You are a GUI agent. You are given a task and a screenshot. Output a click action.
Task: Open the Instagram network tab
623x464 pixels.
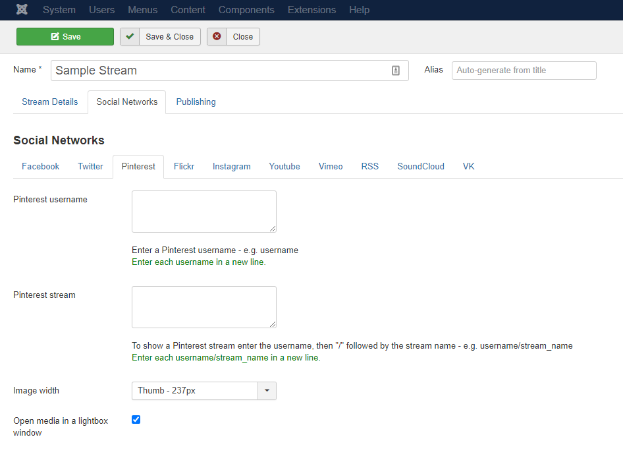point(232,166)
